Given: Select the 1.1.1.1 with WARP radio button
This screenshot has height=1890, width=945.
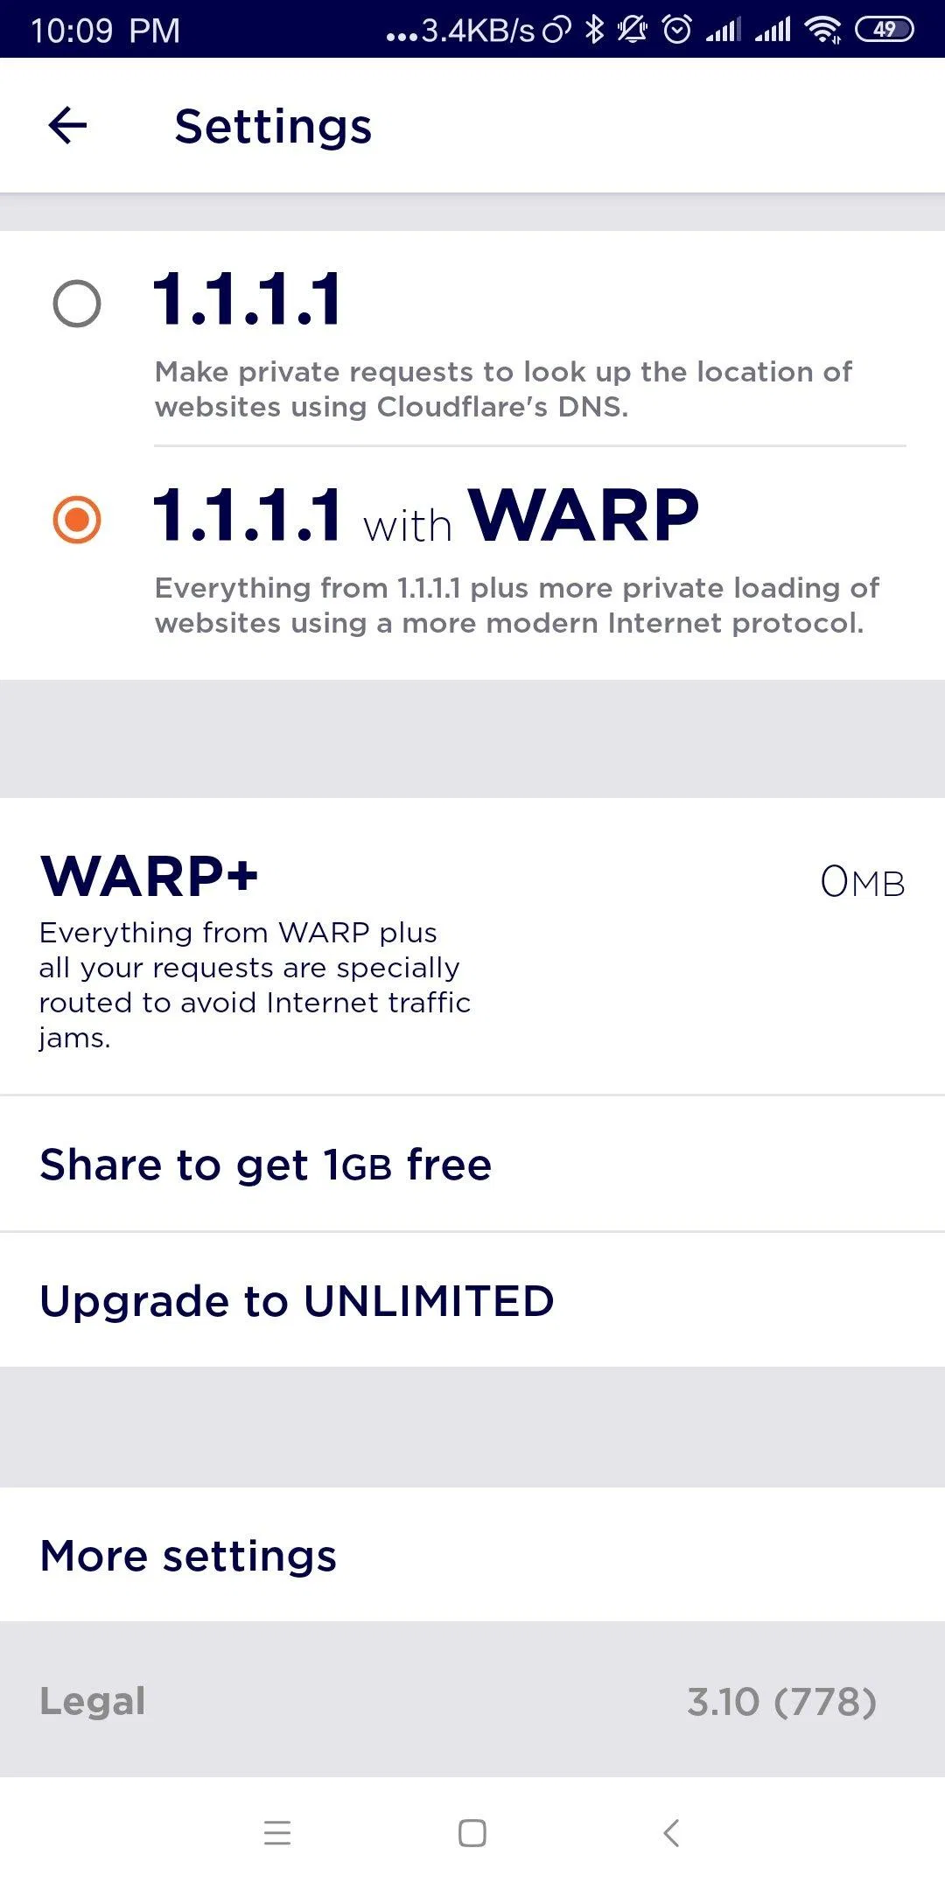Looking at the screenshot, I should pos(77,519).
